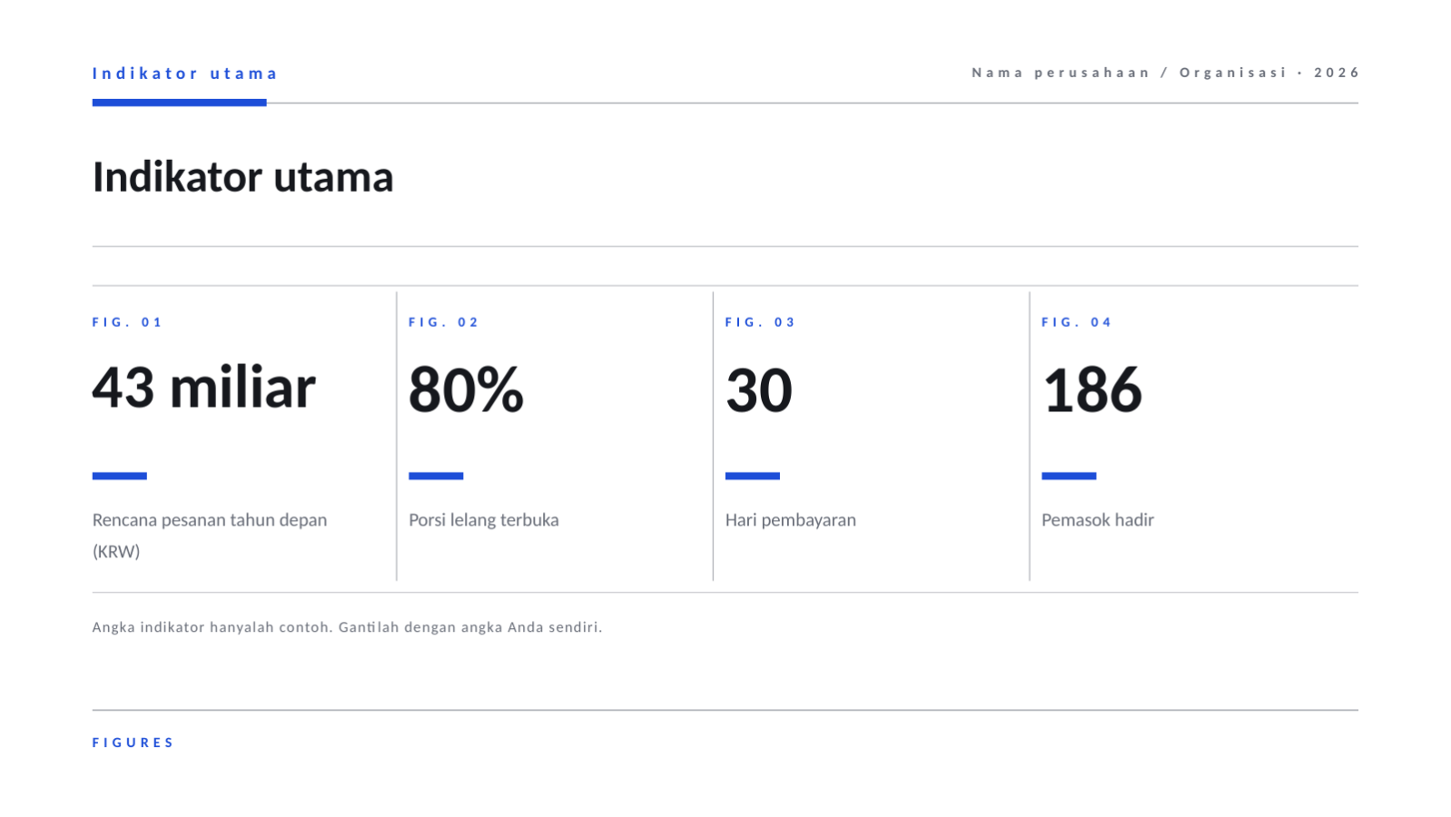Click the blue accent bar under "186"

[1069, 476]
